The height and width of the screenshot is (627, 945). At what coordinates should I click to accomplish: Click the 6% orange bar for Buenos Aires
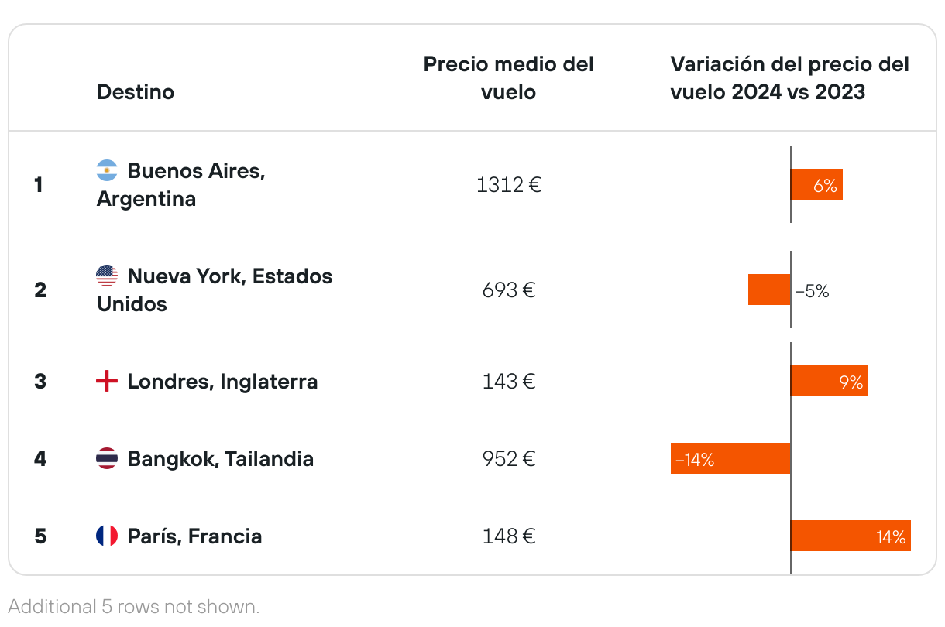816,185
